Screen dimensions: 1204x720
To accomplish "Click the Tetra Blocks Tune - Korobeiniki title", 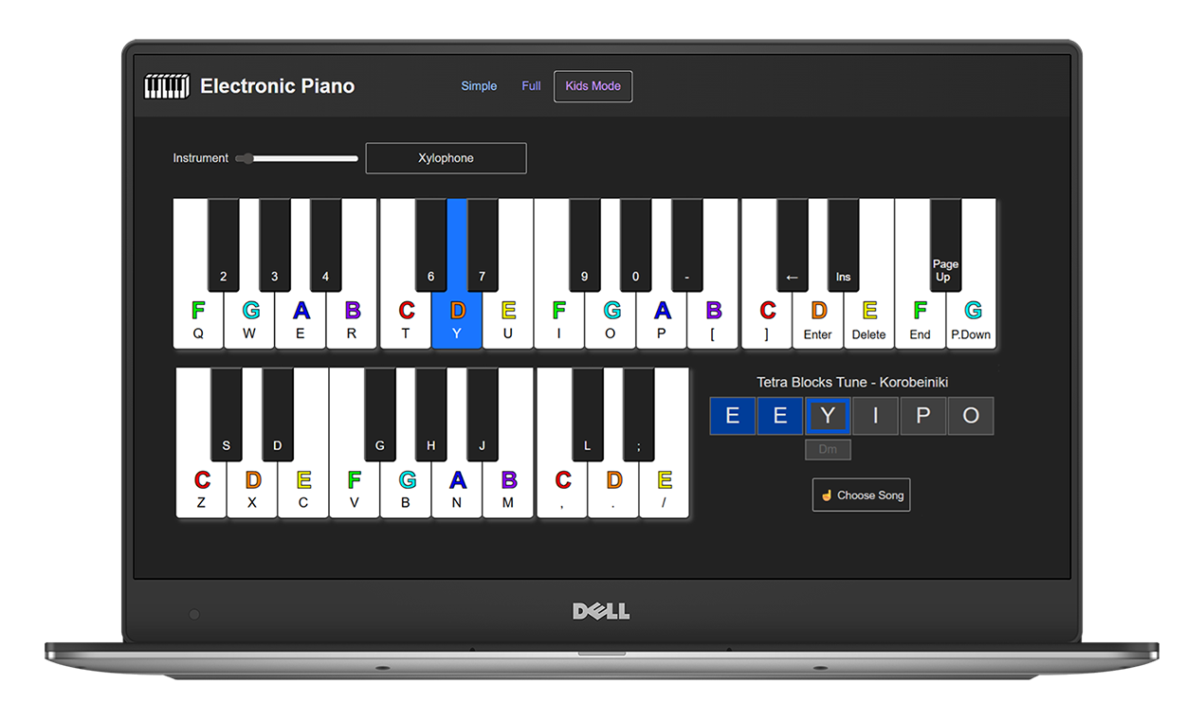I will 852,382.
